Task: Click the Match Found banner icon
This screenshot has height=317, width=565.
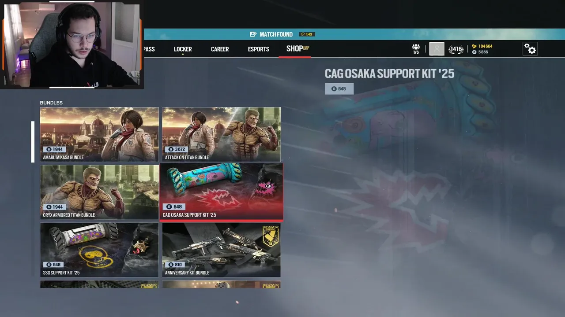Action: [253, 34]
